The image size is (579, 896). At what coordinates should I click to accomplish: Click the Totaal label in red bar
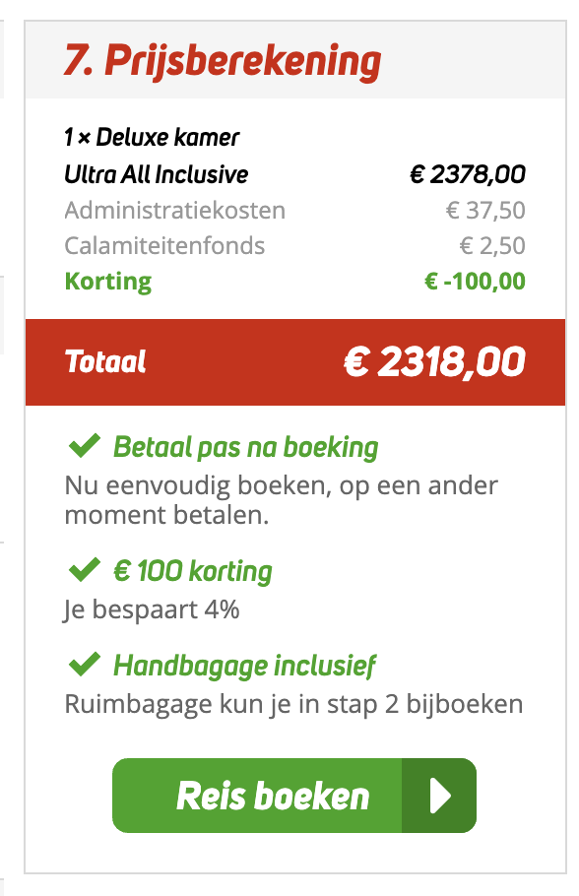(x=105, y=361)
